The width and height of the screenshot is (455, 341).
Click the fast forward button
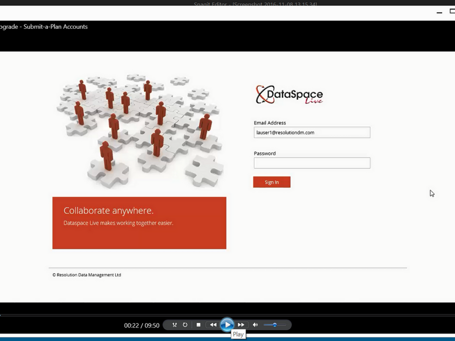[241, 325]
